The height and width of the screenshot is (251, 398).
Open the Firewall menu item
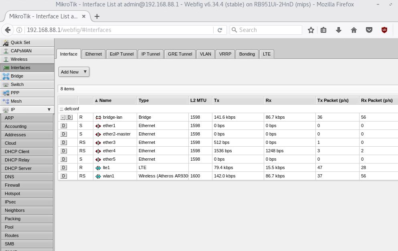(27, 185)
